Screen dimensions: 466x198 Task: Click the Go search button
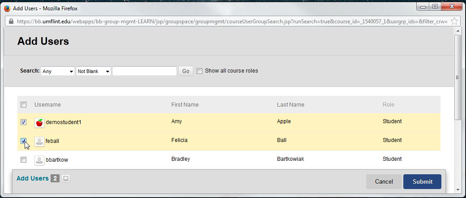186,71
